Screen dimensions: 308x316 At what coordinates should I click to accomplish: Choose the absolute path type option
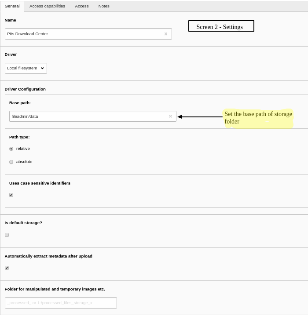tap(11, 162)
